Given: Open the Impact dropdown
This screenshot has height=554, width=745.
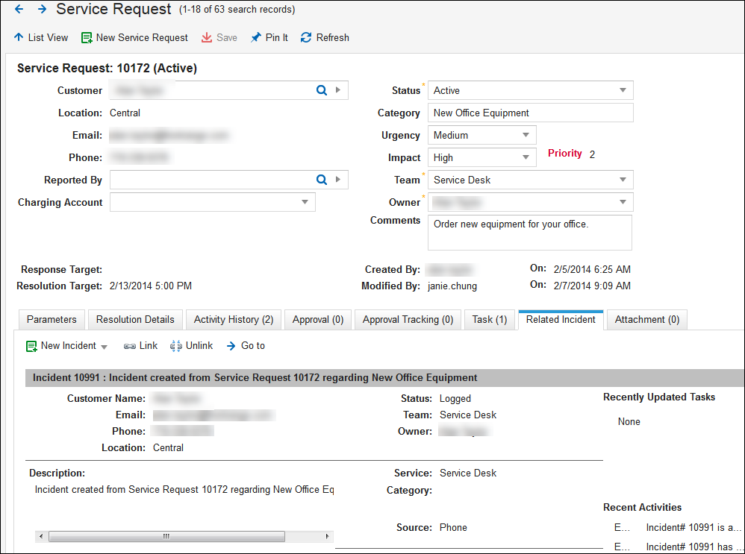Looking at the screenshot, I should pos(527,157).
